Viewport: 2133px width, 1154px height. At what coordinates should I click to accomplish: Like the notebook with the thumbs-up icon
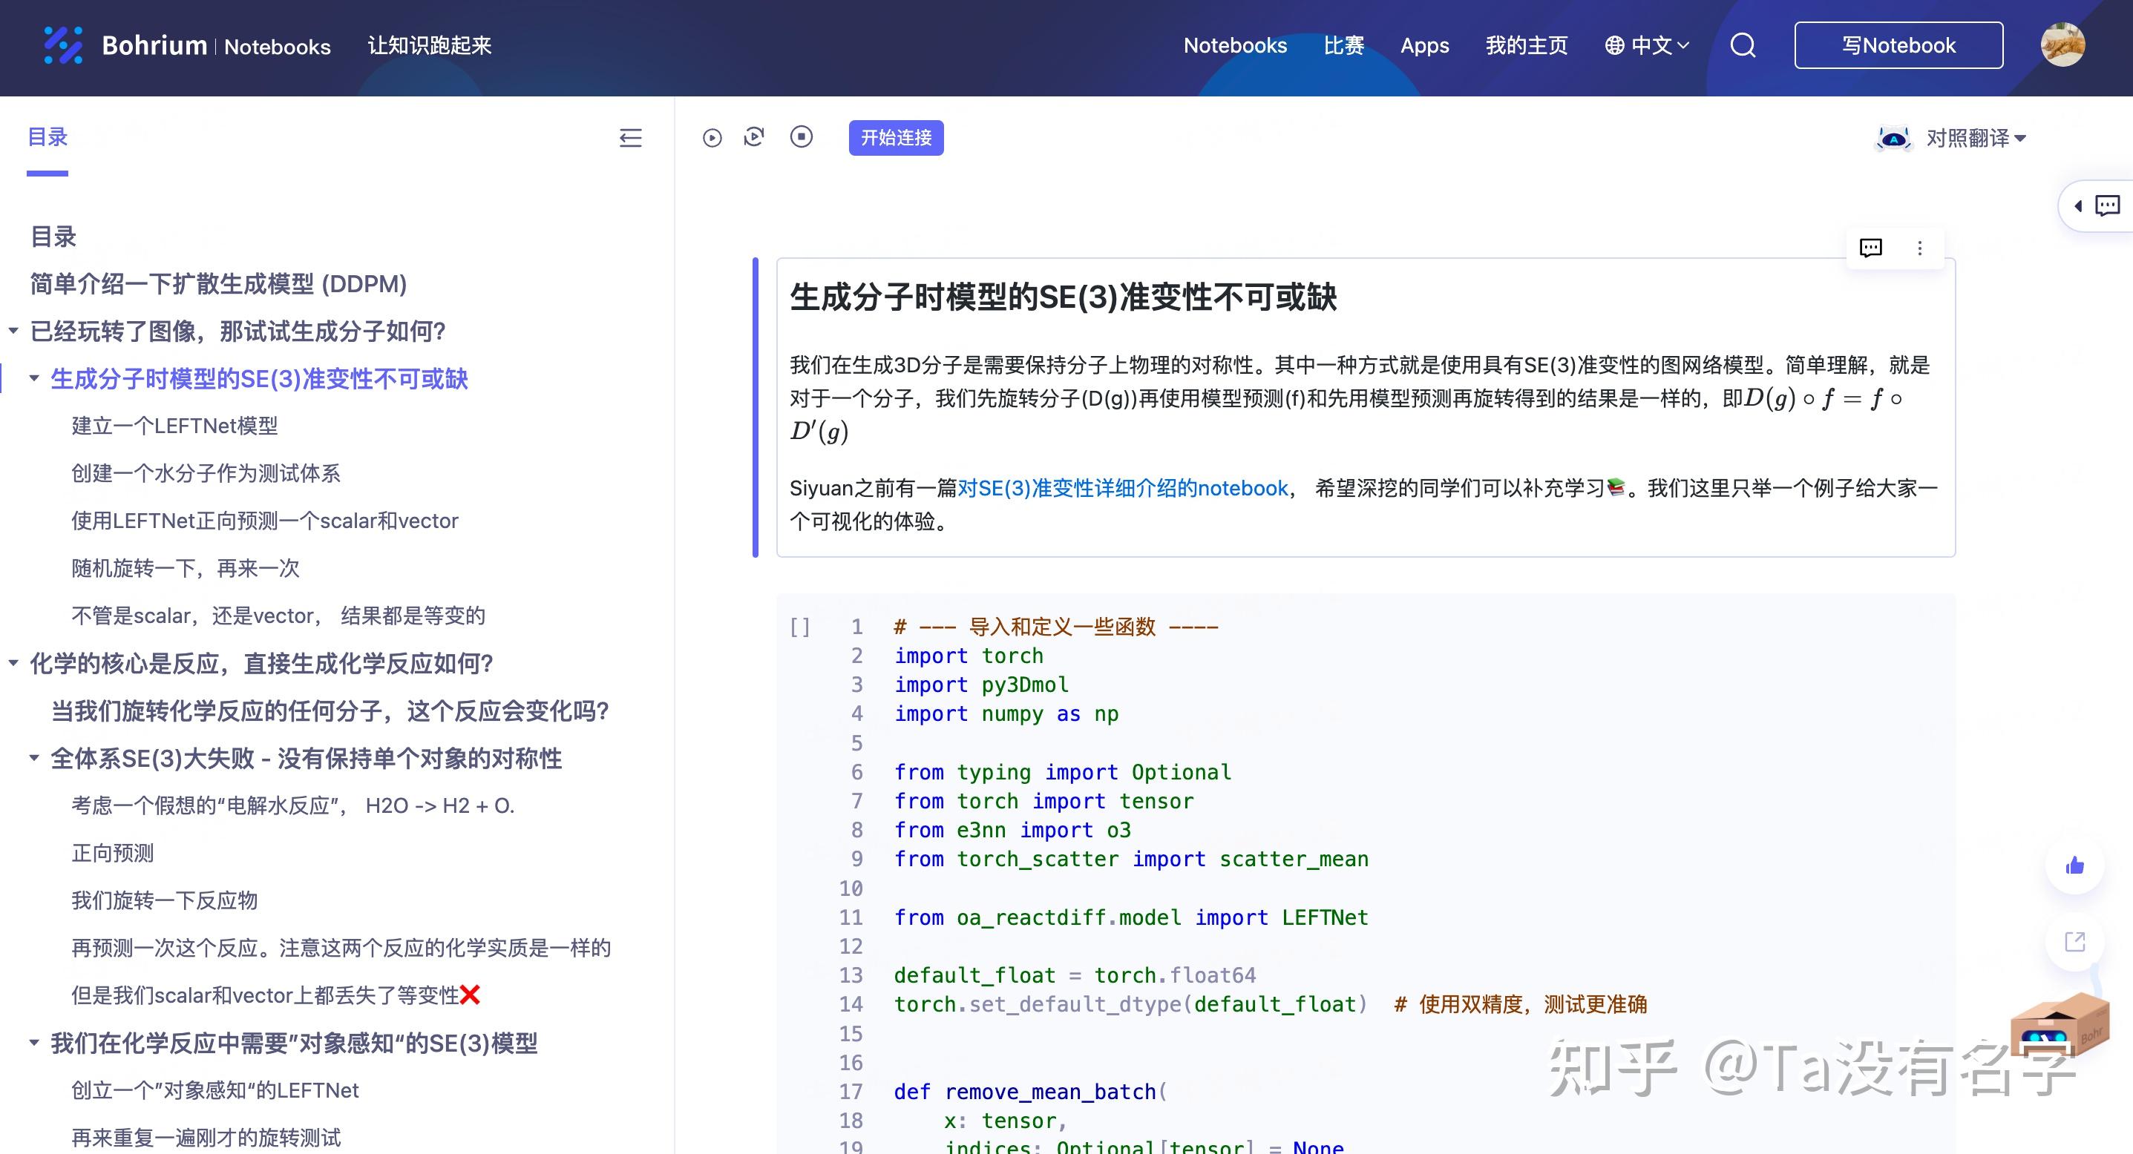[2074, 865]
